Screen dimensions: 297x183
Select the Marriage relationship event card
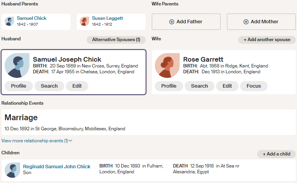tap(148, 122)
